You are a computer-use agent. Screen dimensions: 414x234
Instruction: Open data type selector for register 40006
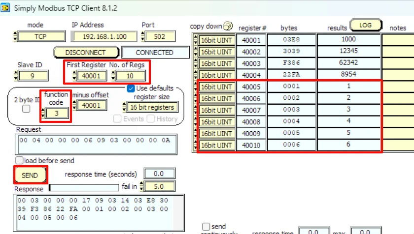pyautogui.click(x=216, y=98)
